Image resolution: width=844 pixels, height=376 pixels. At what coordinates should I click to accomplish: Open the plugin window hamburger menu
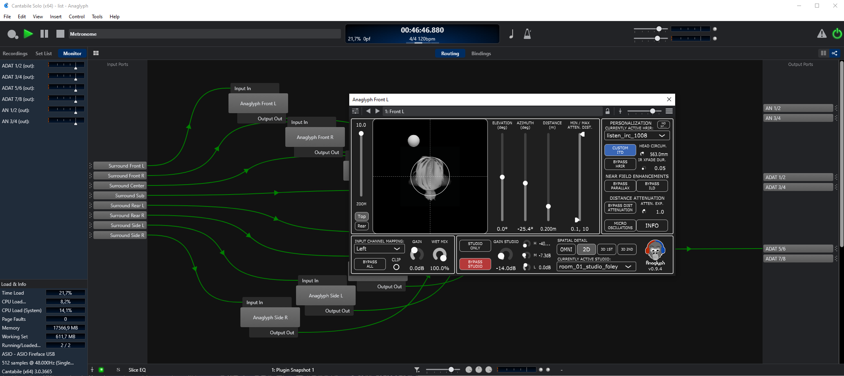tap(669, 111)
